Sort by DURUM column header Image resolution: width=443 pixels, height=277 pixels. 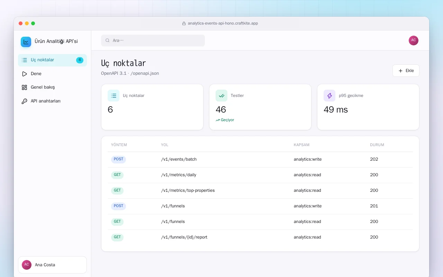[377, 145]
